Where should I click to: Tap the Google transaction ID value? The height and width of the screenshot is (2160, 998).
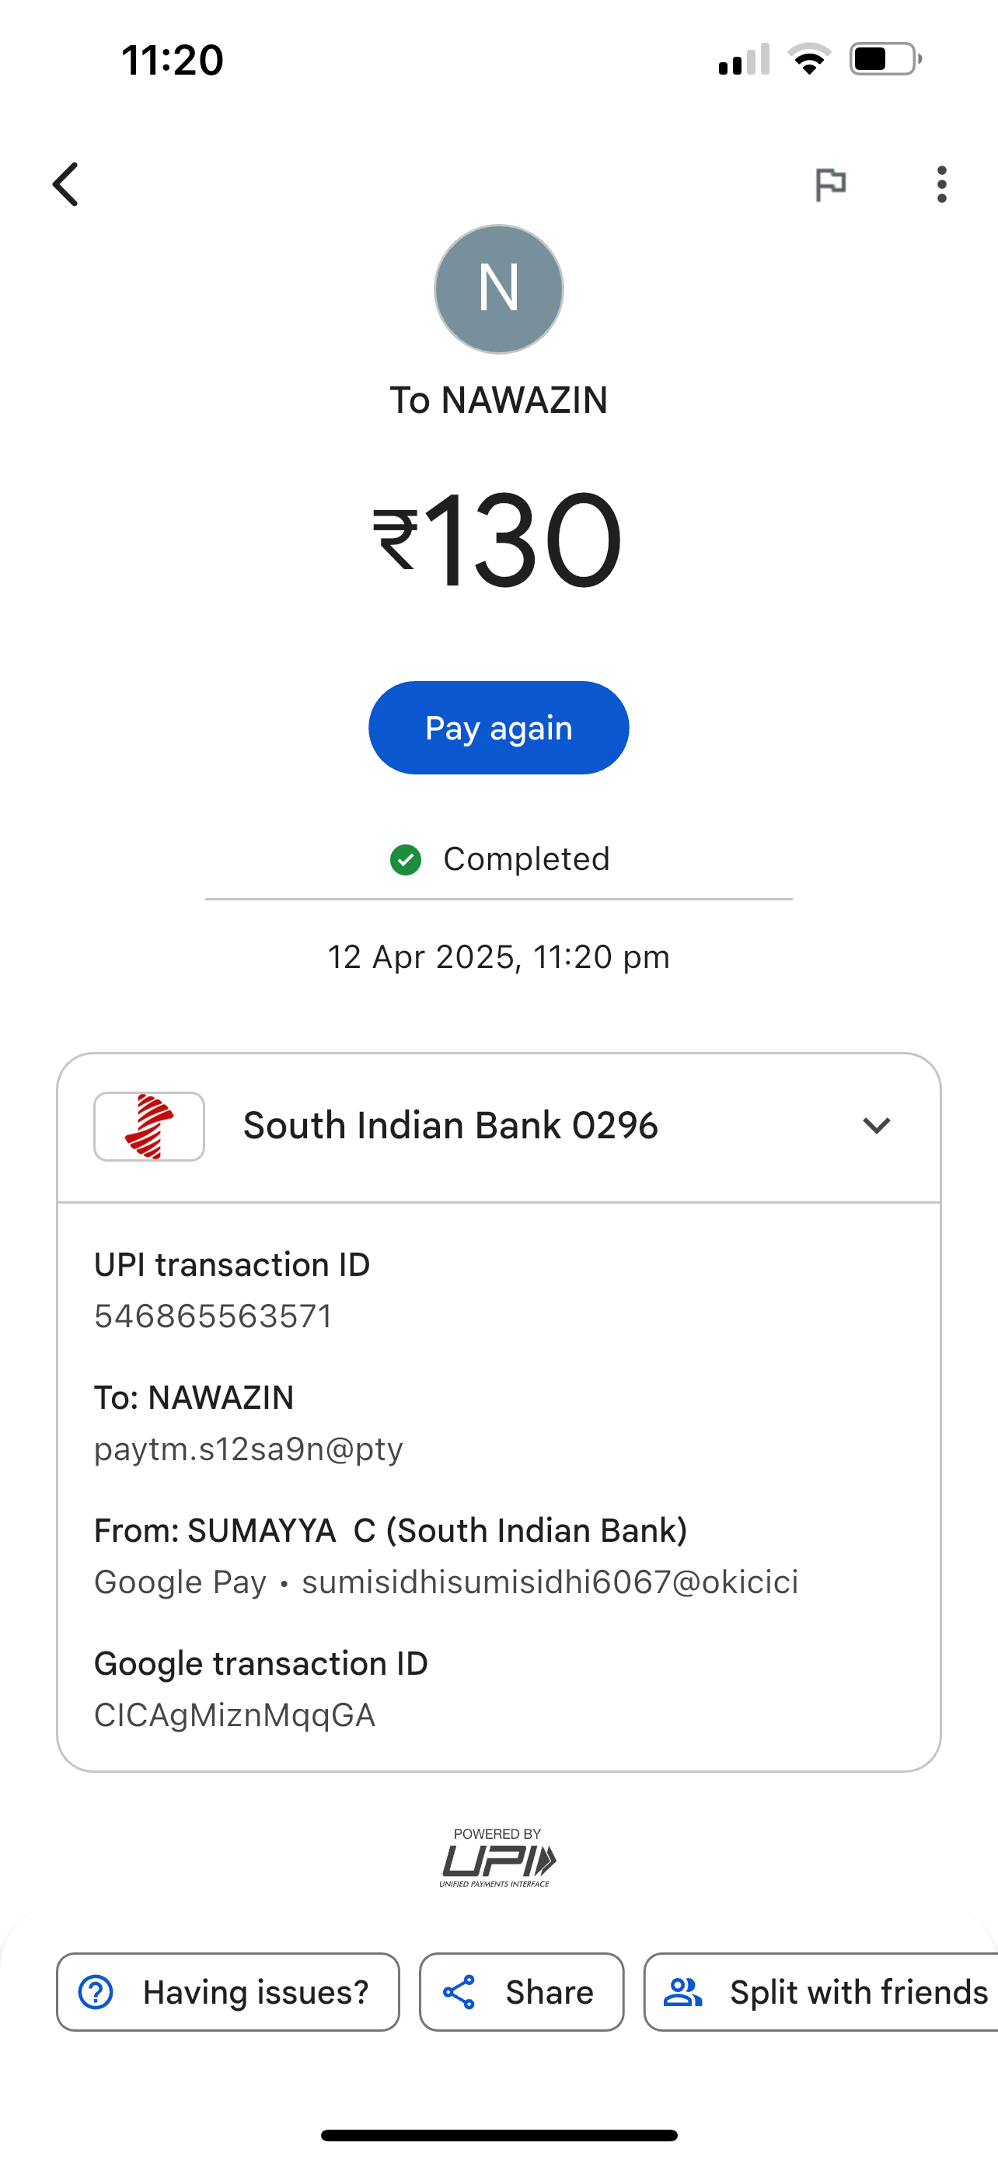pos(235,1715)
